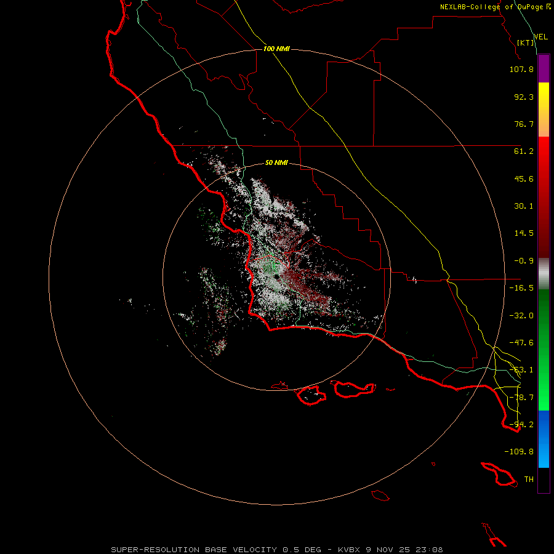This screenshot has height=554, width=554.
Task: Click the 45.6 velocity scale value
Action: pos(524,179)
